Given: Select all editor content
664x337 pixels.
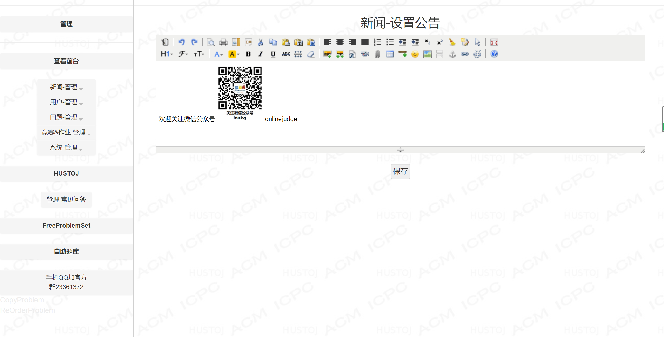Looking at the screenshot, I should tap(477, 42).
